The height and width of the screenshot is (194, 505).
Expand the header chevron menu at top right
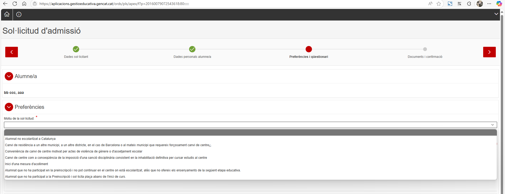pyautogui.click(x=496, y=14)
